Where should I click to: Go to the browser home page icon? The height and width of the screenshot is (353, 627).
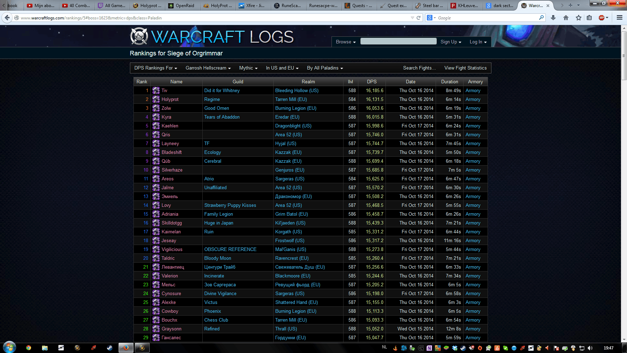566,18
